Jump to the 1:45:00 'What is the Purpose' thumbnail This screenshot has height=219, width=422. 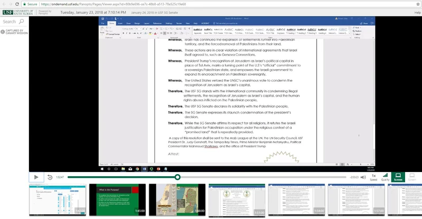[x=117, y=199]
